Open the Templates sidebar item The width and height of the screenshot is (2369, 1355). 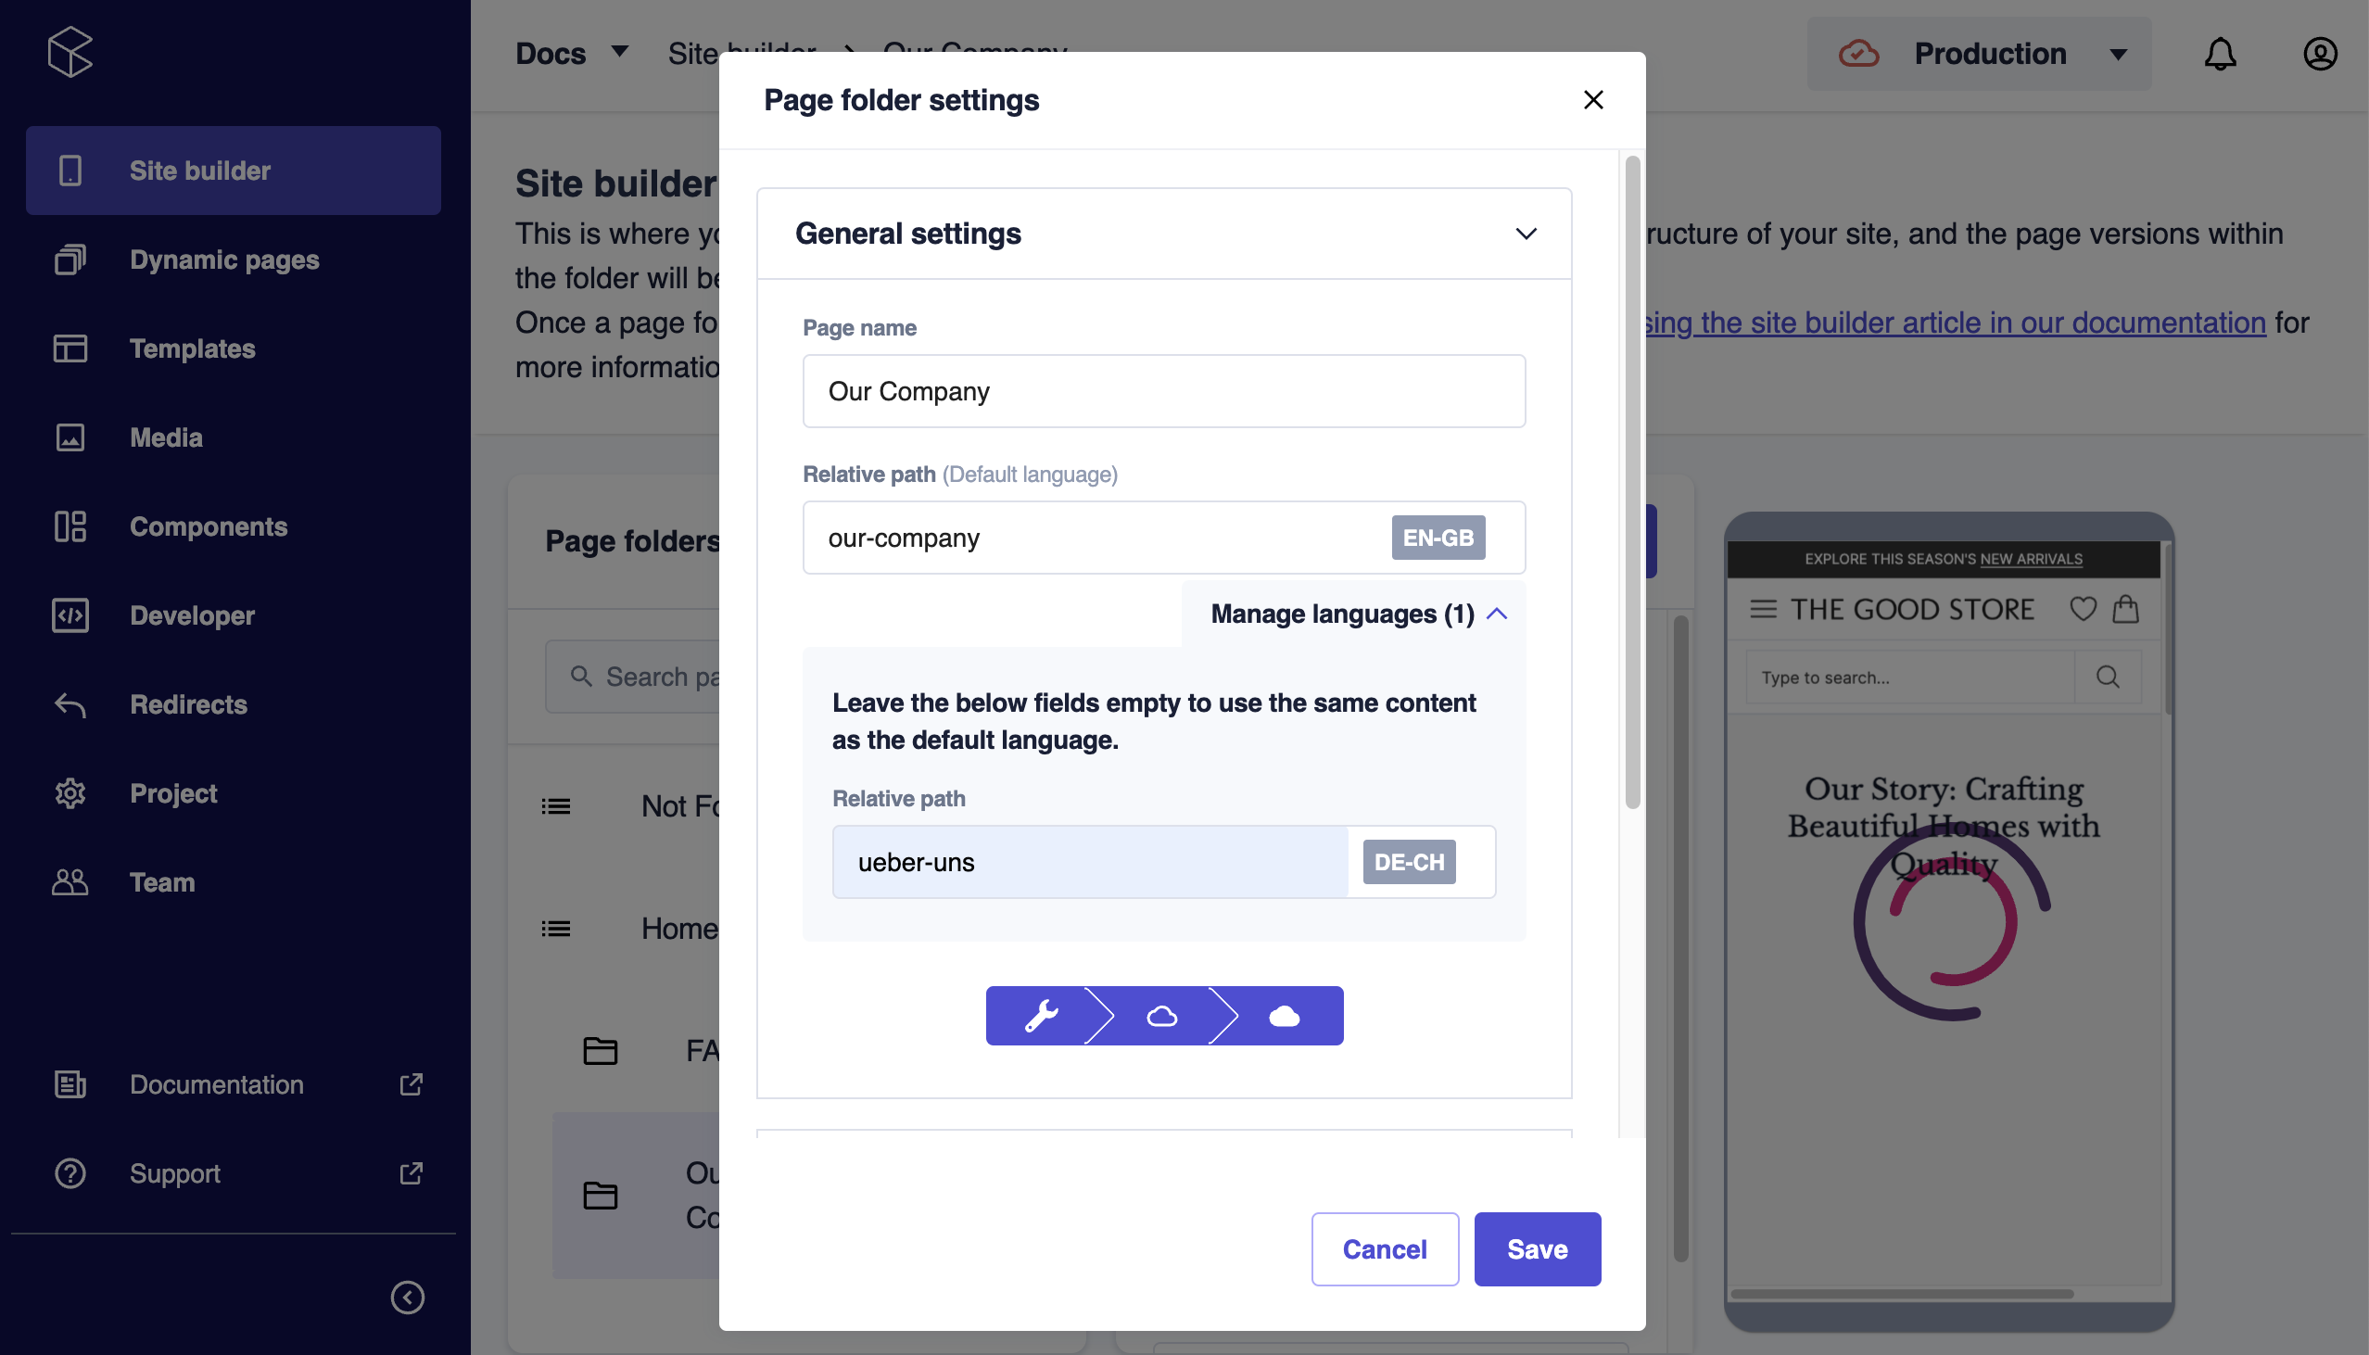click(193, 349)
